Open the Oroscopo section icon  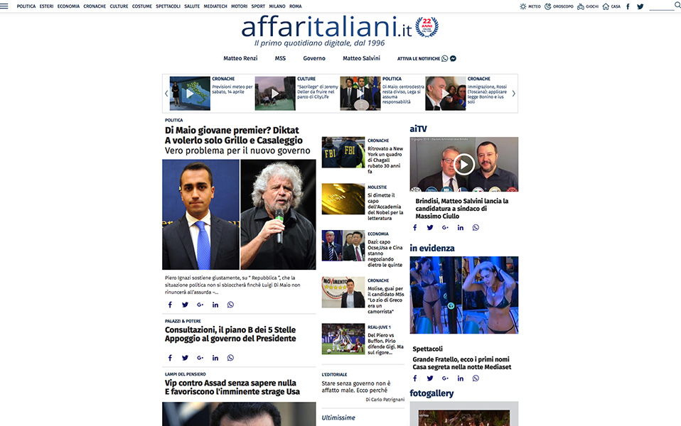547,6
